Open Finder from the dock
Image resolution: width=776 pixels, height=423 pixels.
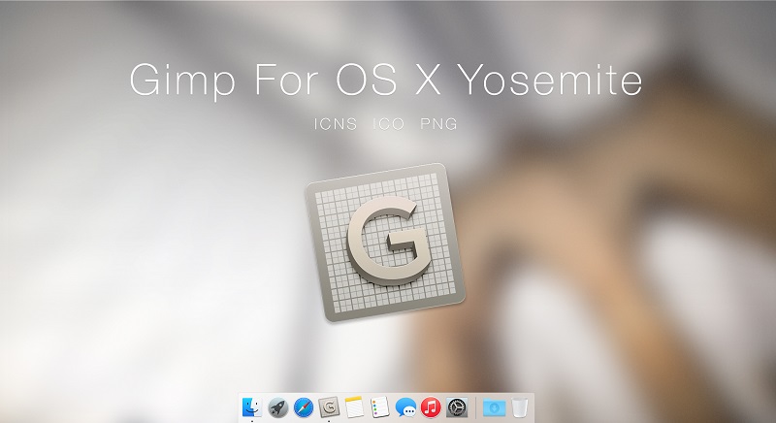(252, 407)
